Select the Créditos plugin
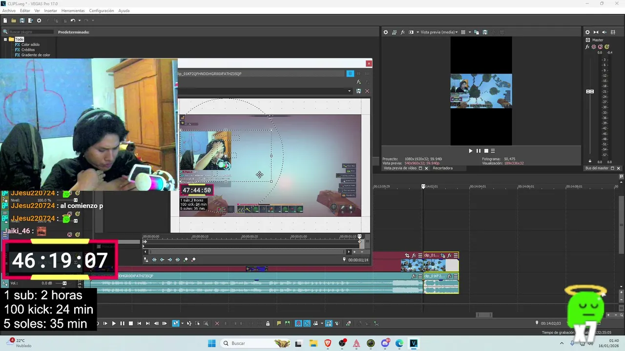Screen dimensions: 625x351 coord(28,50)
